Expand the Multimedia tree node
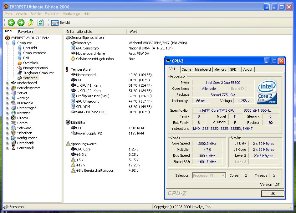The height and width of the screenshot is (213, 296). point(8,103)
